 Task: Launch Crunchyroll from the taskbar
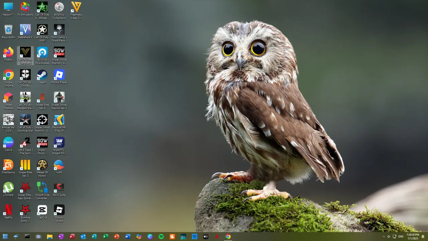tap(172, 237)
